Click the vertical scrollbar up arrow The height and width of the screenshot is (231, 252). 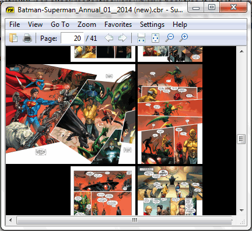(242, 51)
